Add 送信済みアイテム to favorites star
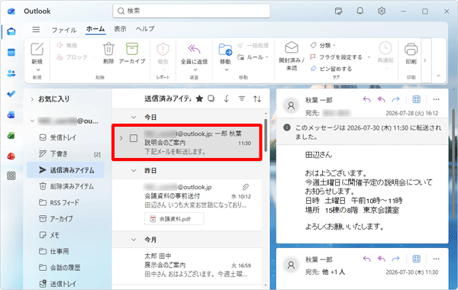Viewport: 458px width, 290px height. coord(199,98)
